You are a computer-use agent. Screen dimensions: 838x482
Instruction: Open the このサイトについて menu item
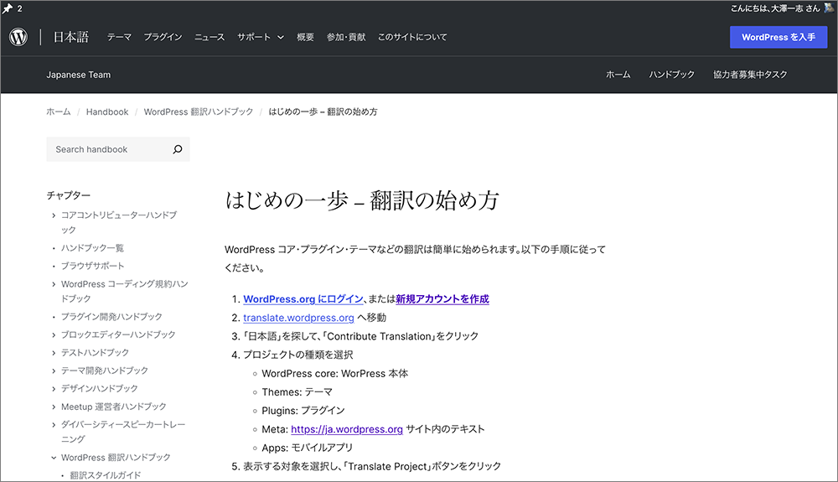[412, 37]
